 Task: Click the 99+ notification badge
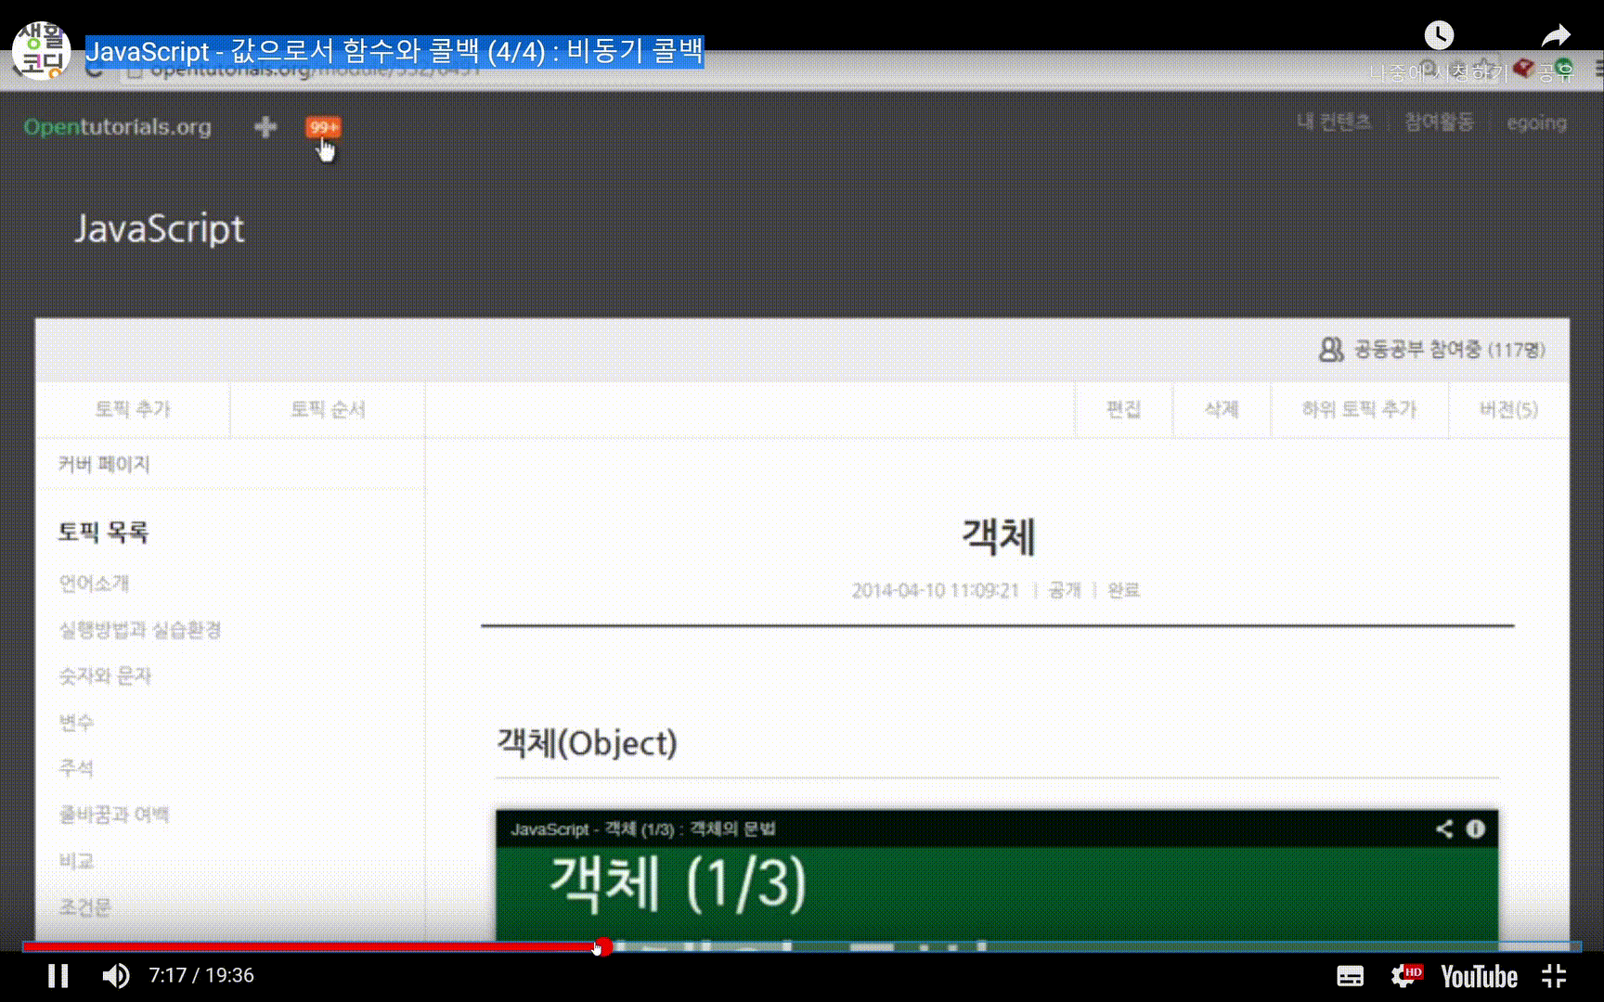pyautogui.click(x=324, y=127)
